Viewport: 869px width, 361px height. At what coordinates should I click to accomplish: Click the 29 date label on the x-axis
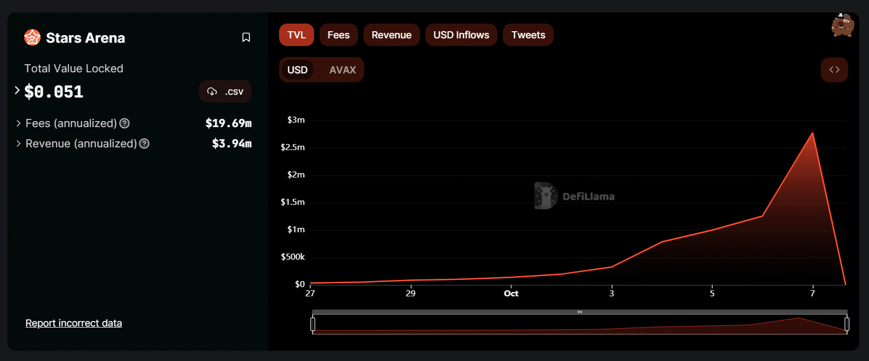tap(411, 293)
